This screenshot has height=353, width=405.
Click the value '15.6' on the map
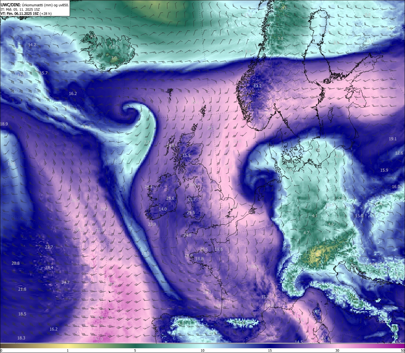click(x=326, y=339)
